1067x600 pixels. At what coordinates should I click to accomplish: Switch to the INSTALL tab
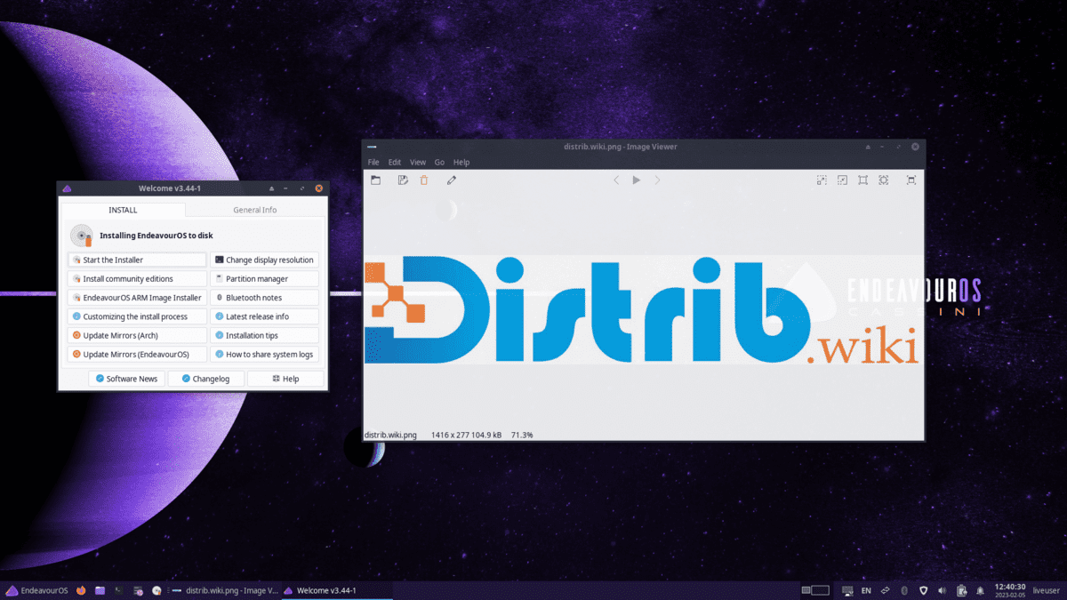click(x=123, y=210)
